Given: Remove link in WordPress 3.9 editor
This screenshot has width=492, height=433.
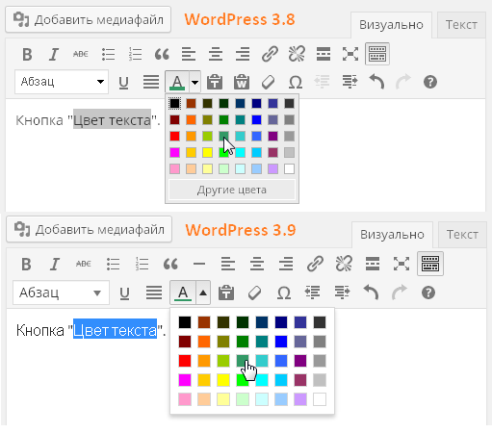Looking at the screenshot, I should tap(344, 264).
